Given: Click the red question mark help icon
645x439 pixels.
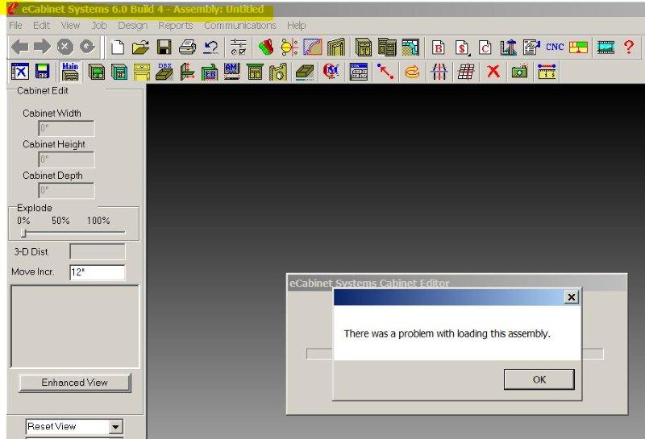Looking at the screenshot, I should (629, 47).
